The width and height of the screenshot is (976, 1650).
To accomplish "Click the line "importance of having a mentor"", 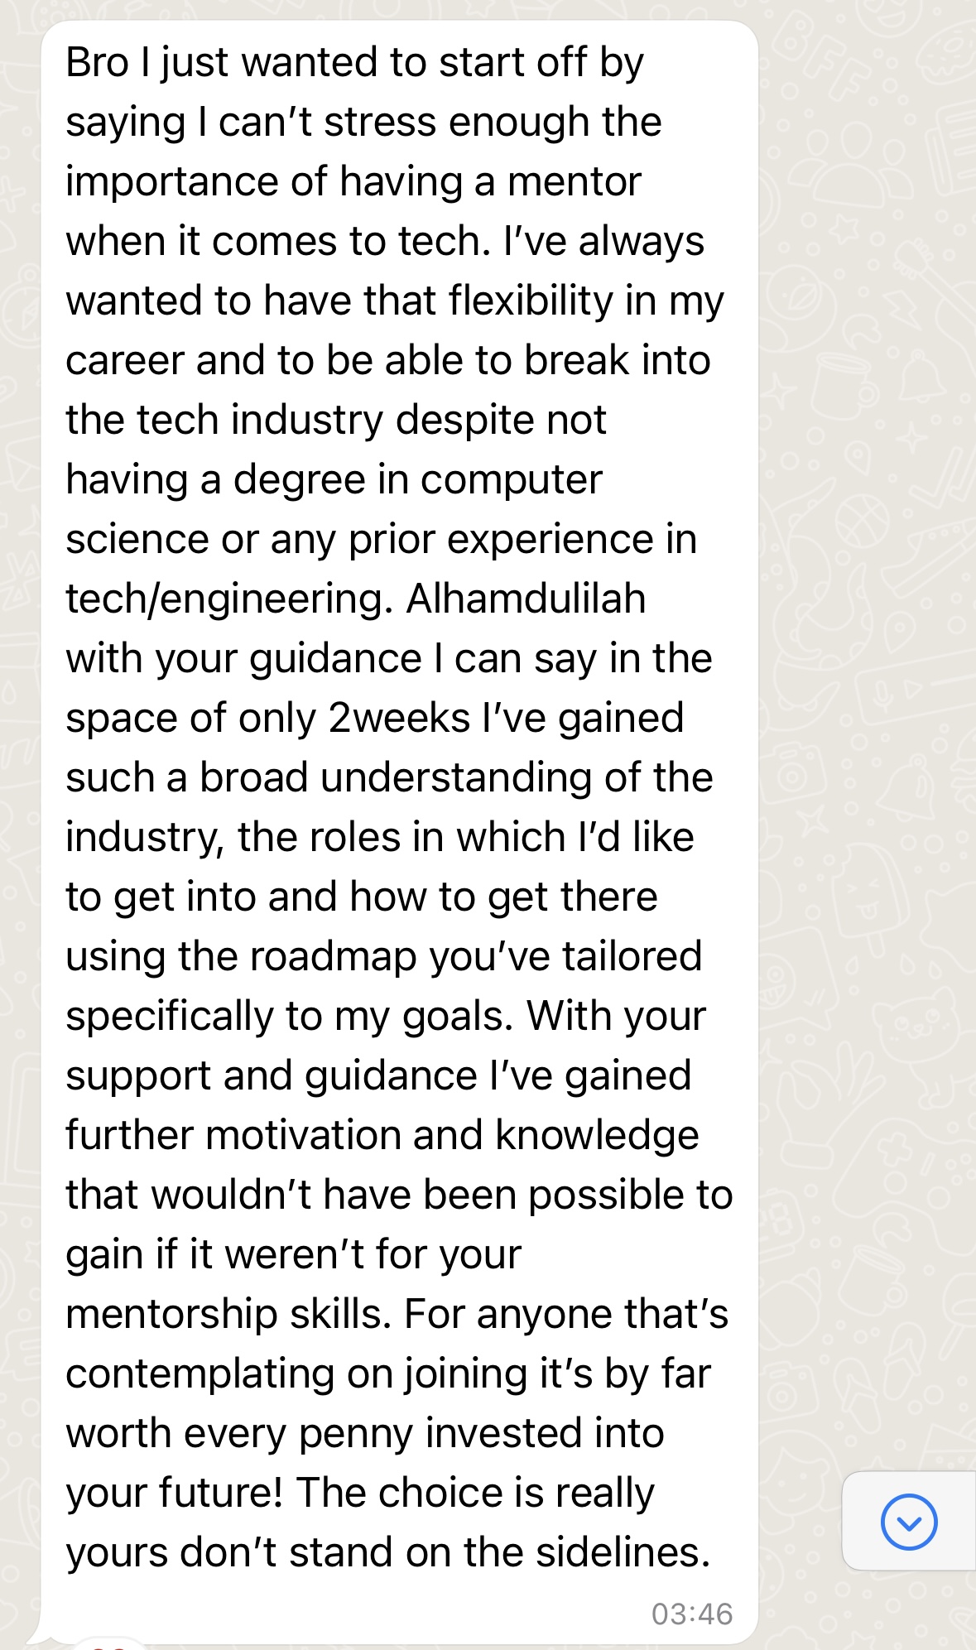I will (353, 181).
